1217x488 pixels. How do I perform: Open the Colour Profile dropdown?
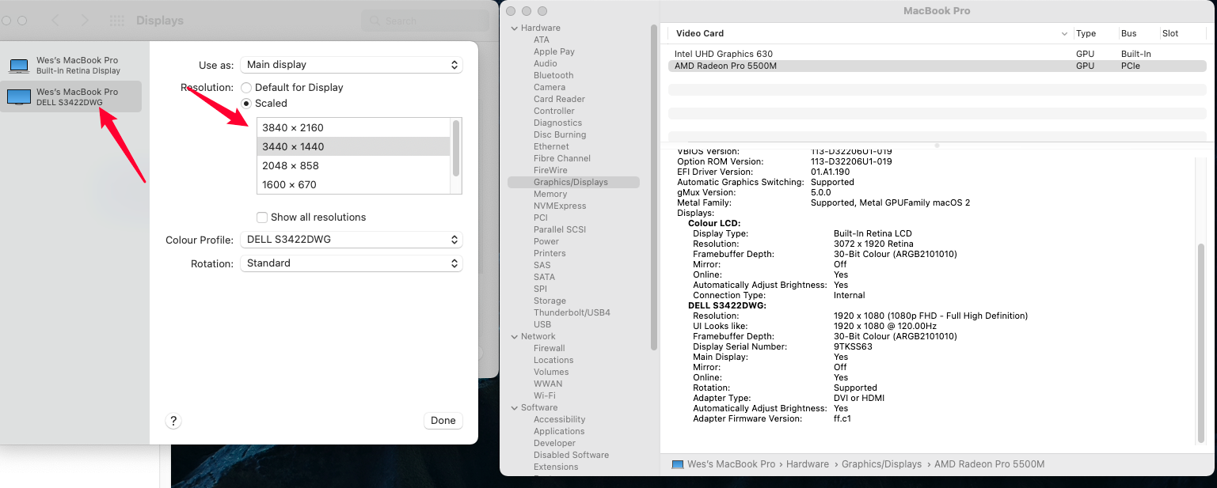351,240
